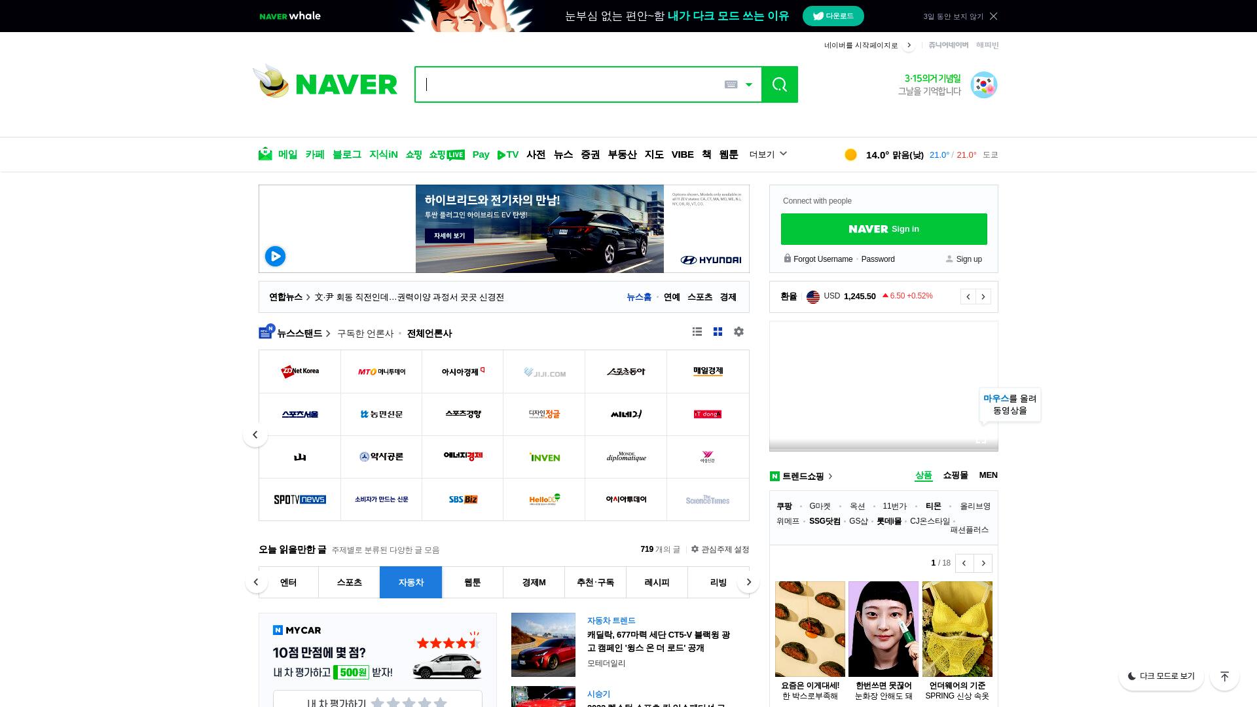Click the INVEN press logo
The height and width of the screenshot is (707, 1257).
[x=545, y=457]
